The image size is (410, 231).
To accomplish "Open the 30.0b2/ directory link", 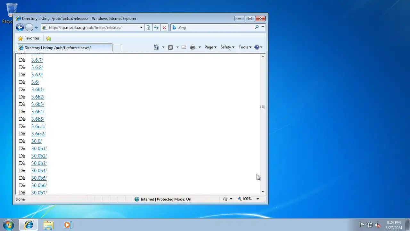I will tap(39, 156).
